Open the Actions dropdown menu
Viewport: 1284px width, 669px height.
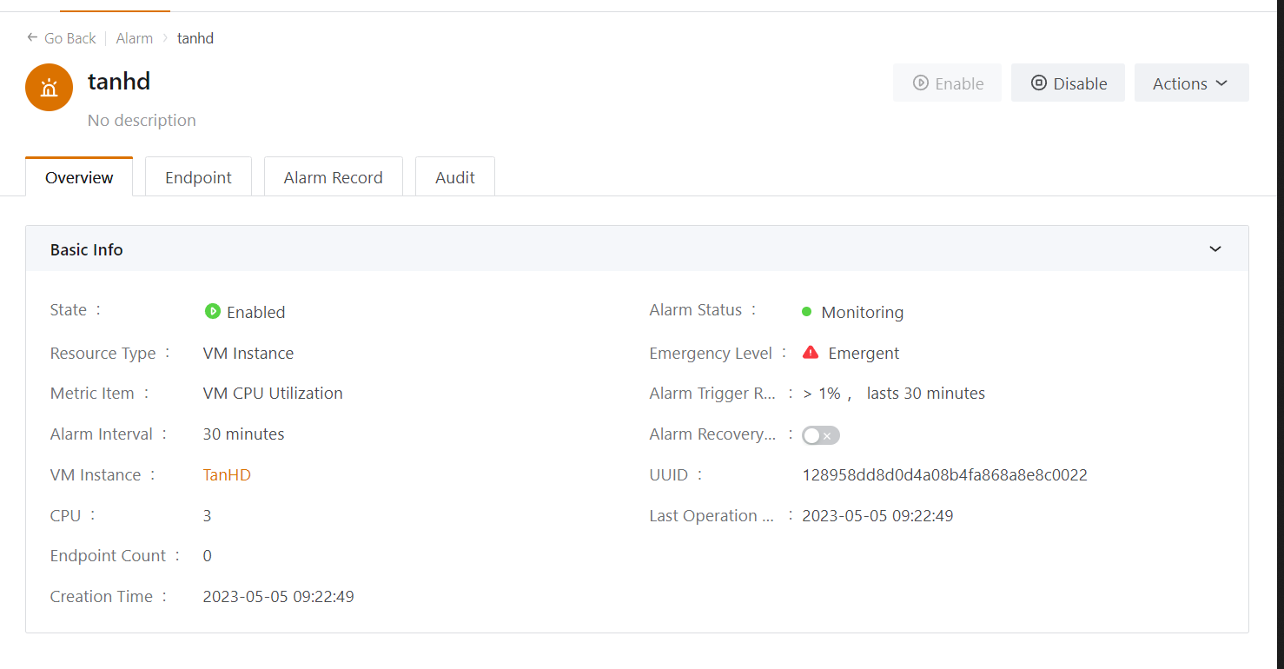[1190, 83]
